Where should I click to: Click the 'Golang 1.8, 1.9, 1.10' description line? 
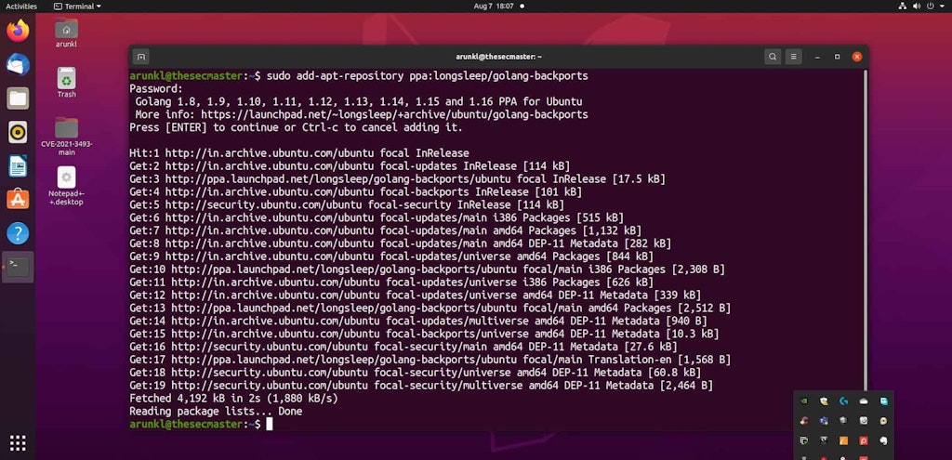click(x=358, y=101)
